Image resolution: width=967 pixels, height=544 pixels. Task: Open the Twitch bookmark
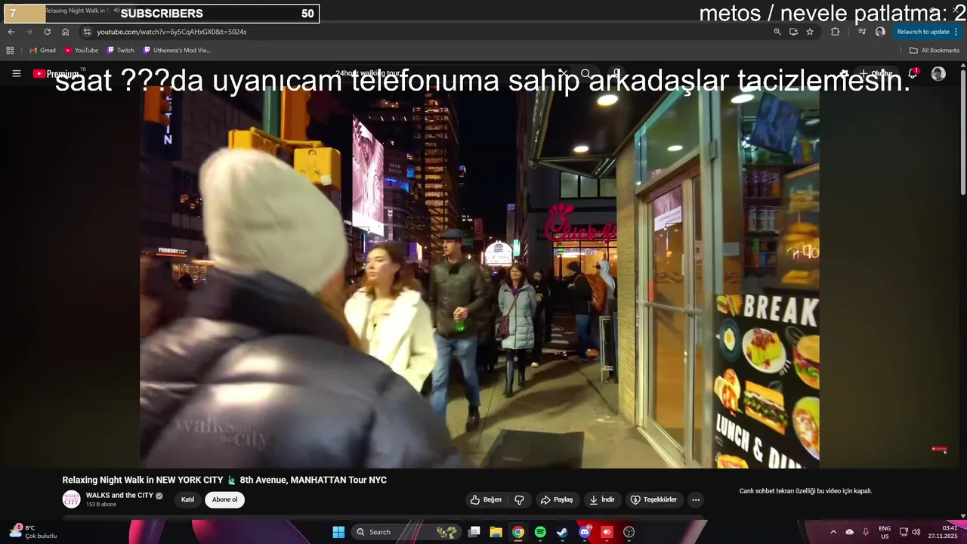click(x=121, y=51)
